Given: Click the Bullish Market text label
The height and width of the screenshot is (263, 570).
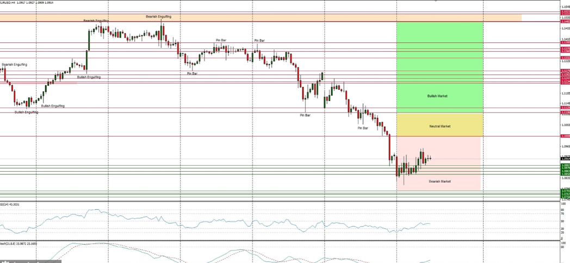Looking at the screenshot, I should point(438,96).
